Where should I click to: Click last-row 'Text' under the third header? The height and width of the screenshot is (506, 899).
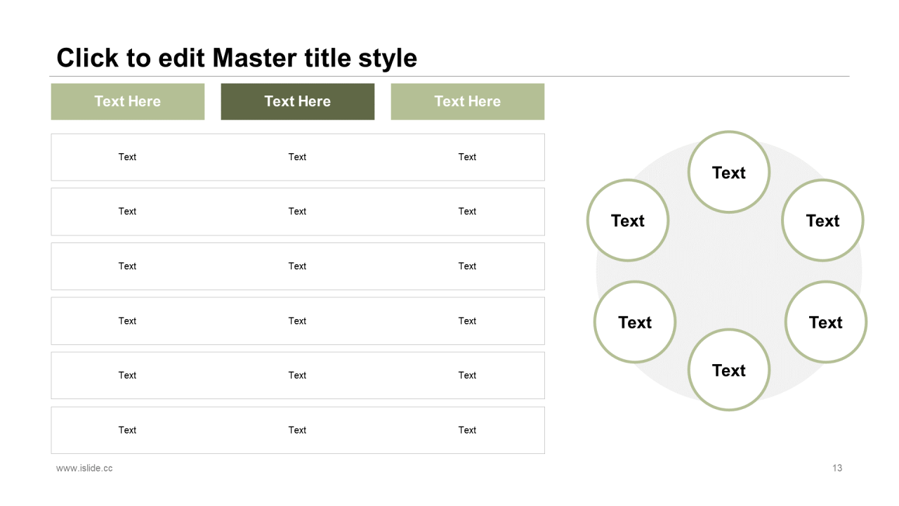467,430
